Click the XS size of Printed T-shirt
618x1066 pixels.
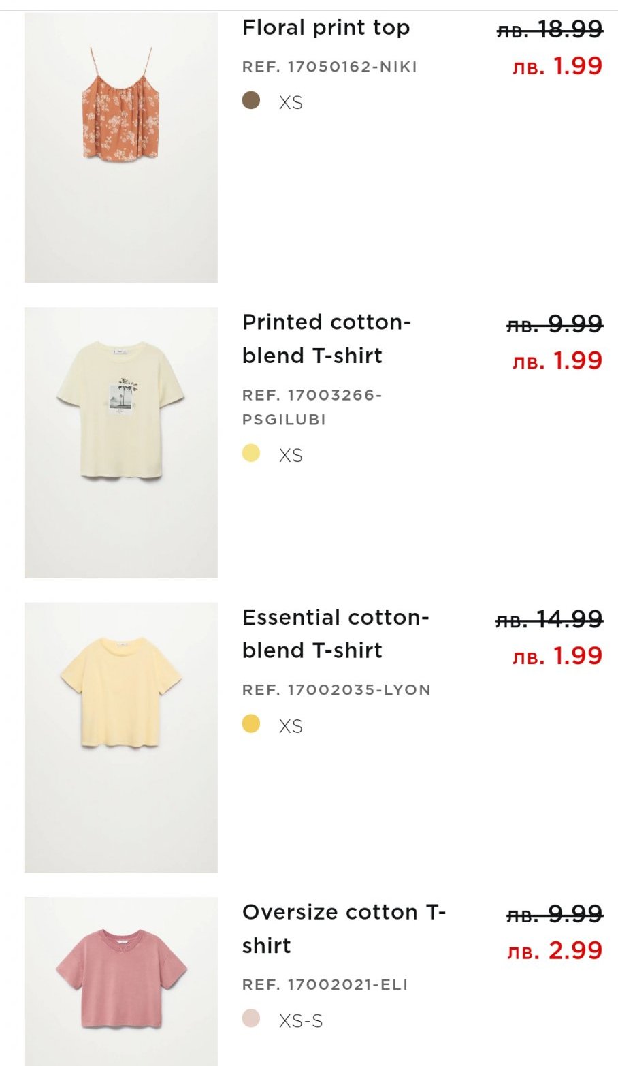[x=291, y=455]
